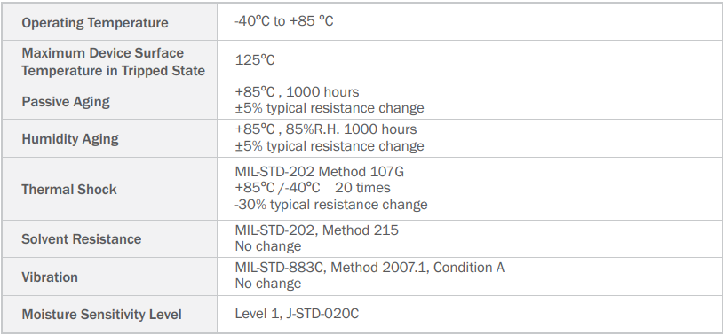Click ±5% typical resistance change under Passive Aging
This screenshot has width=723, height=335.
point(330,108)
